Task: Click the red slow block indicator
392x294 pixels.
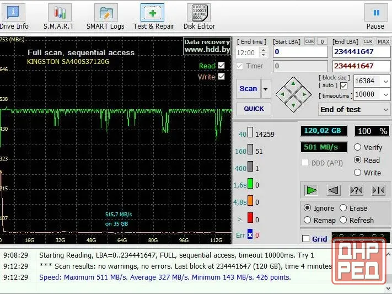Action: tap(250, 218)
